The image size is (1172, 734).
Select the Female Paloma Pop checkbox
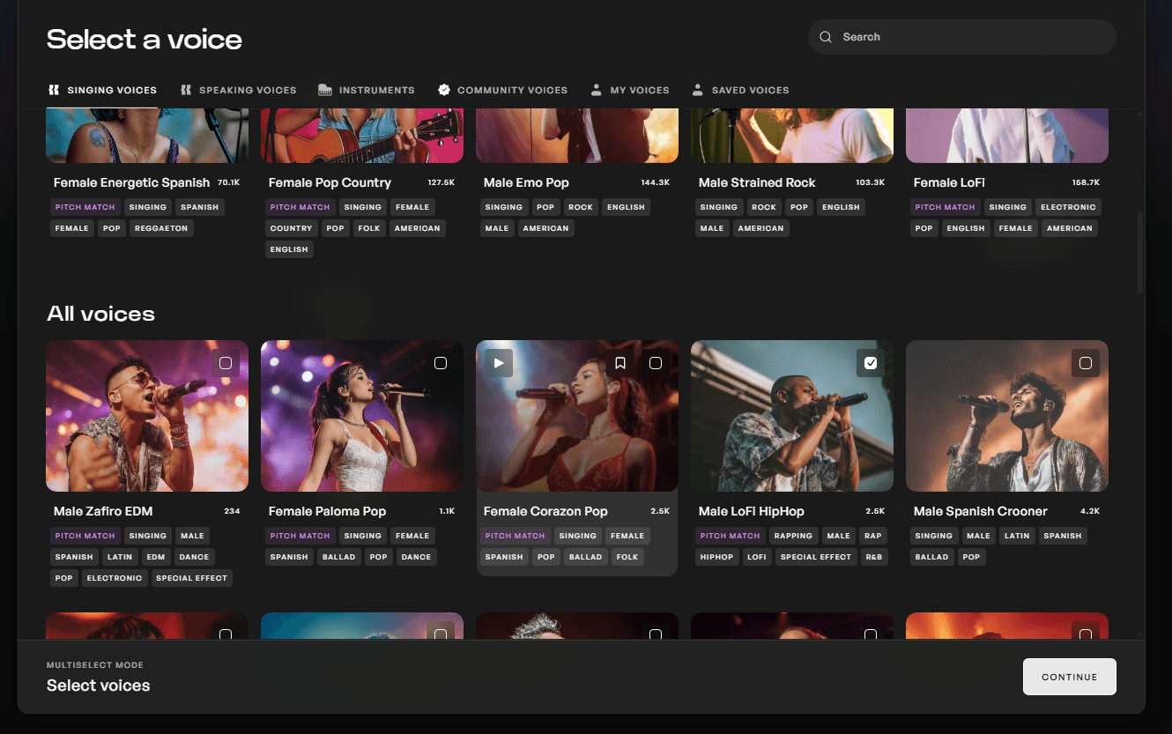point(441,362)
